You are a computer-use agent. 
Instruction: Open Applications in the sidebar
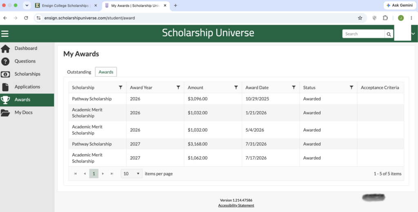27,87
